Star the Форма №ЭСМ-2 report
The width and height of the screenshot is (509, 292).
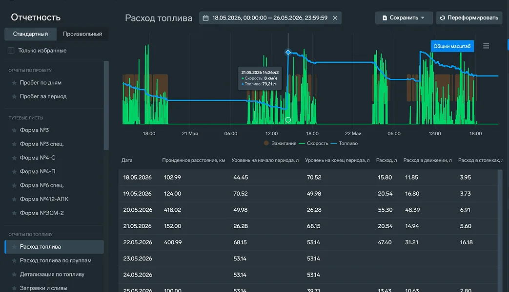[x=14, y=213]
